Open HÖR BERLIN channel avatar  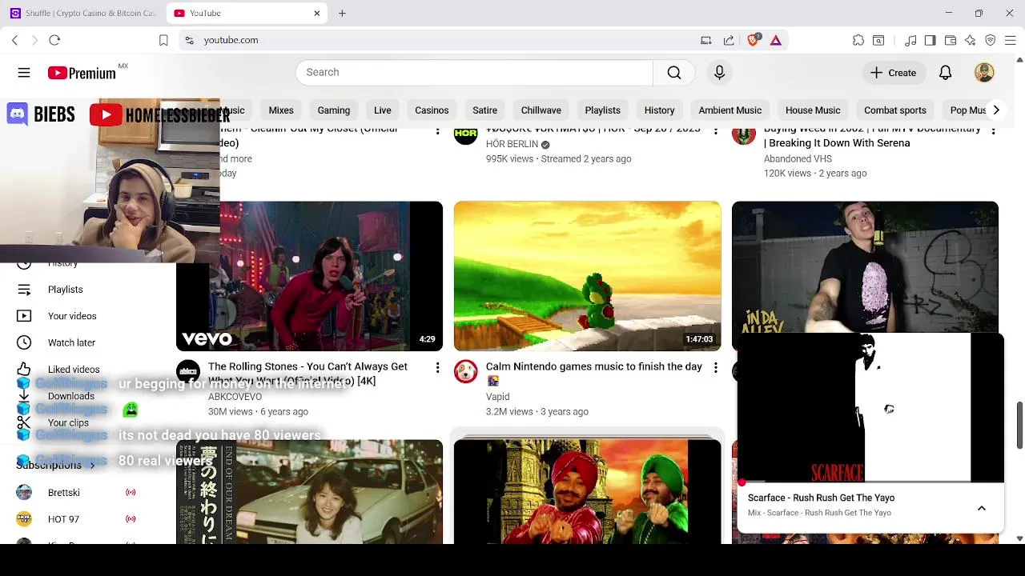click(x=466, y=135)
